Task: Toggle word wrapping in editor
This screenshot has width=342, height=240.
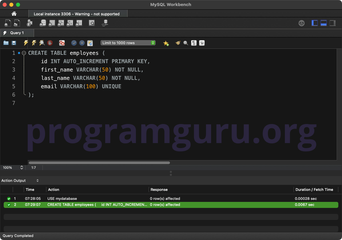Action: [202, 43]
